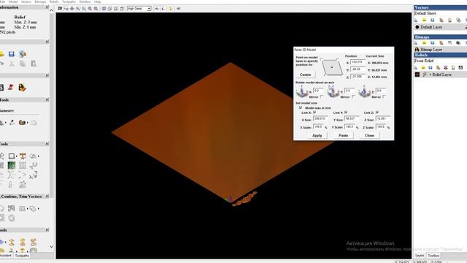Toggle the Mirror checkbox for X axis
The image size is (467, 263).
click(x=321, y=96)
